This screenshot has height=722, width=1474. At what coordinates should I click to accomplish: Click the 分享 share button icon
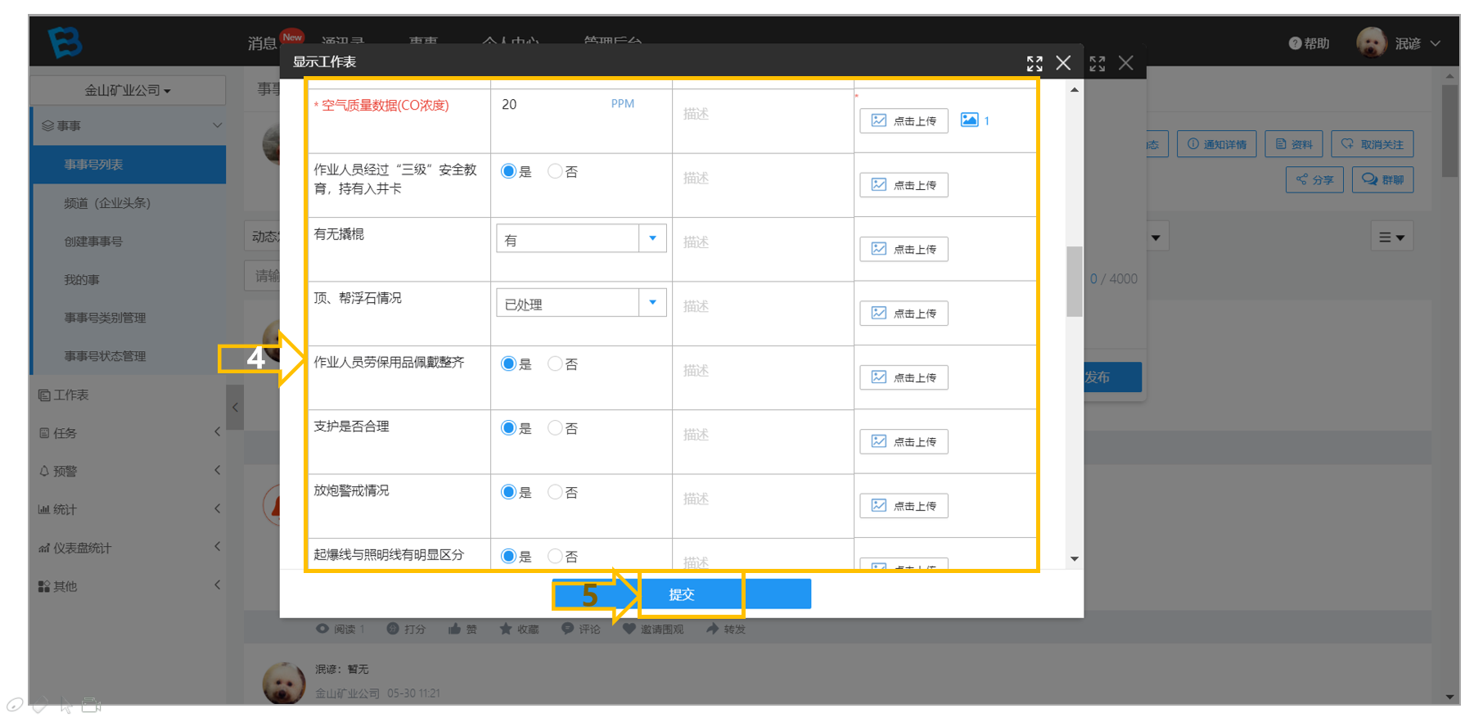click(x=1301, y=179)
